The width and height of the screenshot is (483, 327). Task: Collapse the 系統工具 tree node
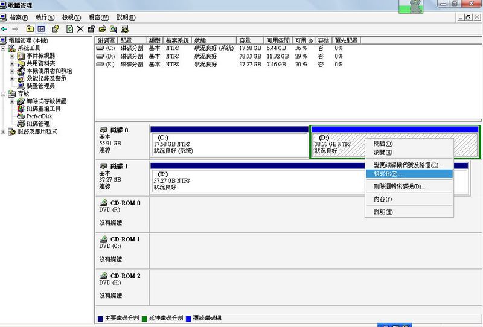tap(4, 48)
